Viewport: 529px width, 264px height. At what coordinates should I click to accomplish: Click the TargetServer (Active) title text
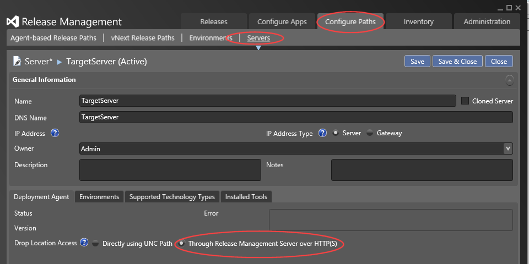(x=106, y=62)
